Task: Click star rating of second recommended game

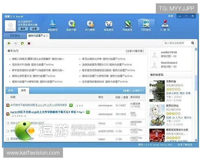Action: coord(173,113)
